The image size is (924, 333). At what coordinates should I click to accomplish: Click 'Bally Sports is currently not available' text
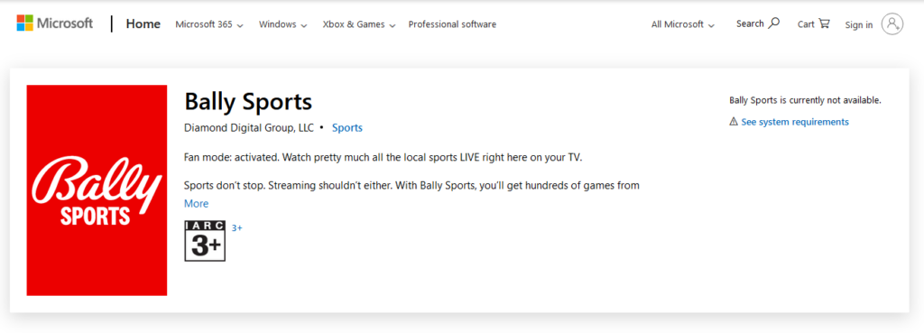[x=806, y=100]
